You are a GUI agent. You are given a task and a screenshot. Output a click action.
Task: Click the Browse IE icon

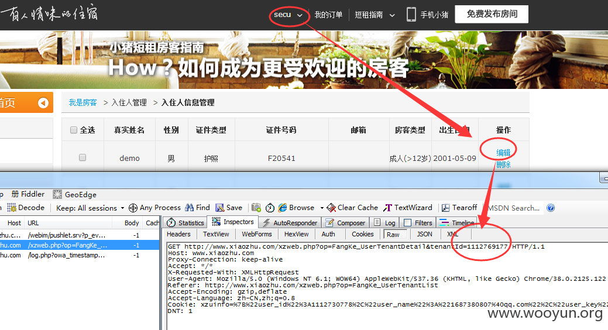(x=283, y=208)
